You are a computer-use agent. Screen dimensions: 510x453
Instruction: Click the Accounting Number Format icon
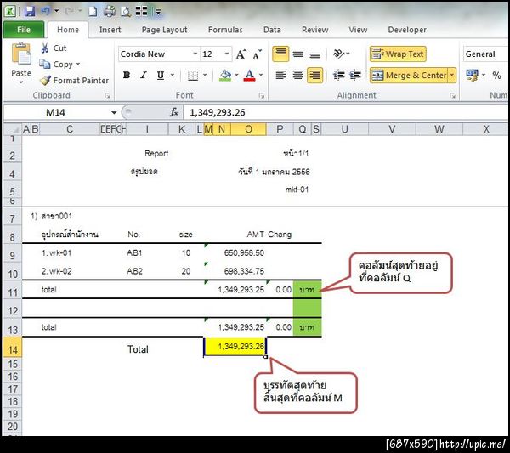point(472,75)
